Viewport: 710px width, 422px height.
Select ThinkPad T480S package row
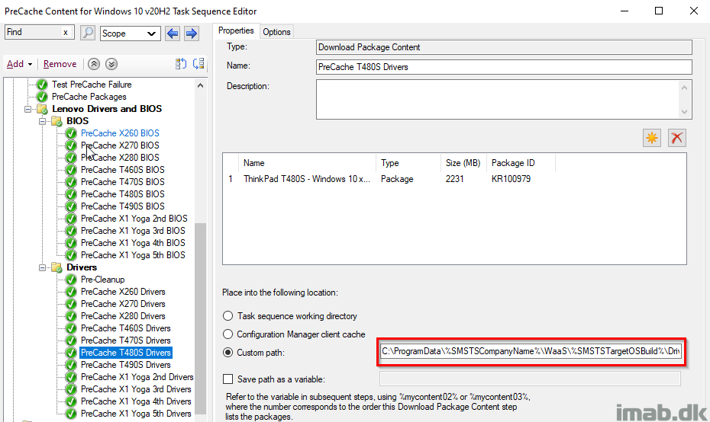(454, 179)
